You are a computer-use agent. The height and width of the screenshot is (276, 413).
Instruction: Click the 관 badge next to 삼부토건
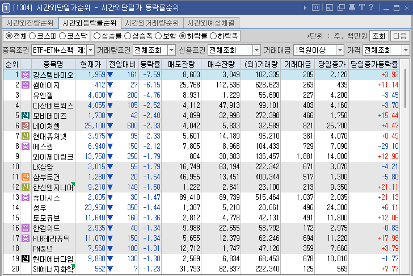coord(26,177)
